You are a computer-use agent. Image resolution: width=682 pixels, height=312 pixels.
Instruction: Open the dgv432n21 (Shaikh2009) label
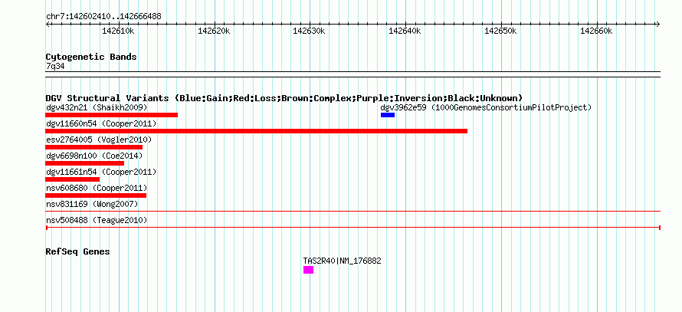97,107
